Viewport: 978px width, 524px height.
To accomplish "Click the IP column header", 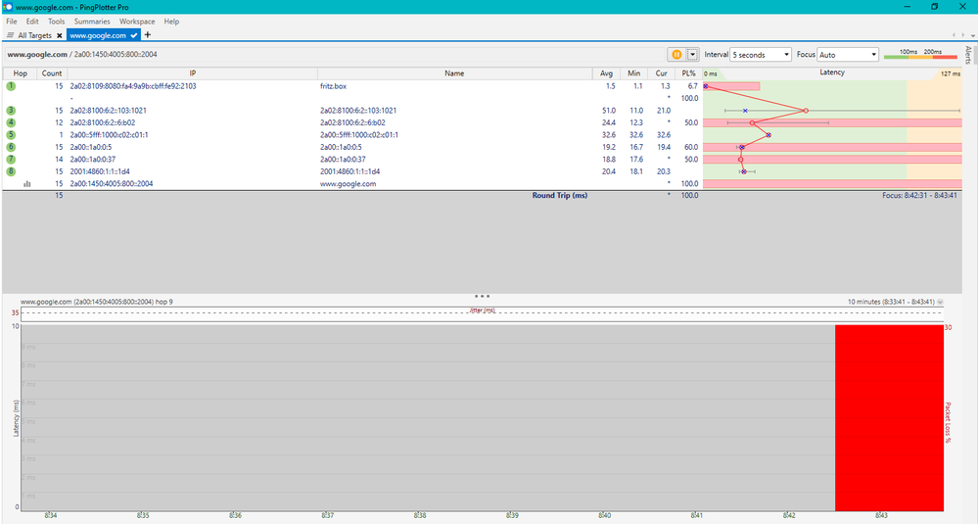I will click(x=192, y=73).
